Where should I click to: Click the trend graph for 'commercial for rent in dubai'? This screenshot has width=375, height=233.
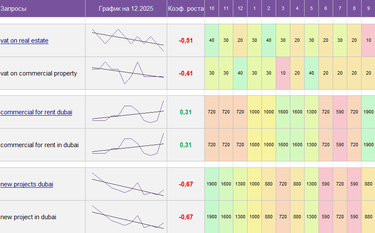pyautogui.click(x=127, y=144)
